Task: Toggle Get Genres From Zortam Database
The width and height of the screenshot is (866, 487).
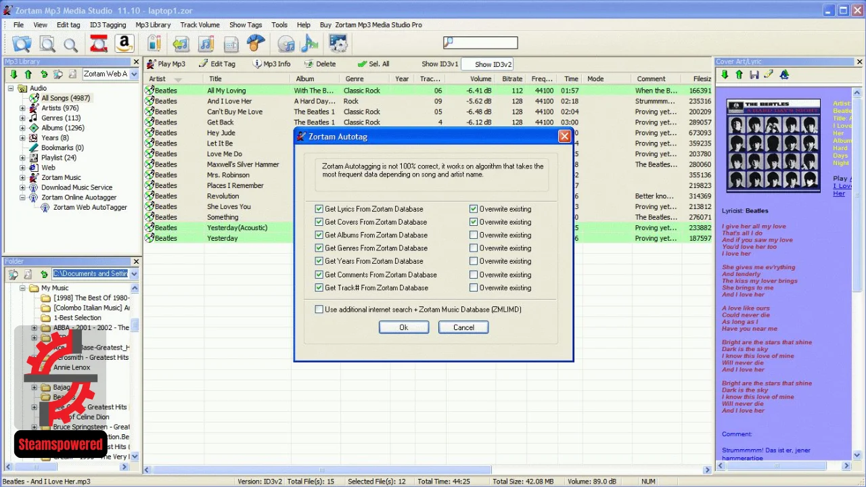Action: (x=319, y=248)
